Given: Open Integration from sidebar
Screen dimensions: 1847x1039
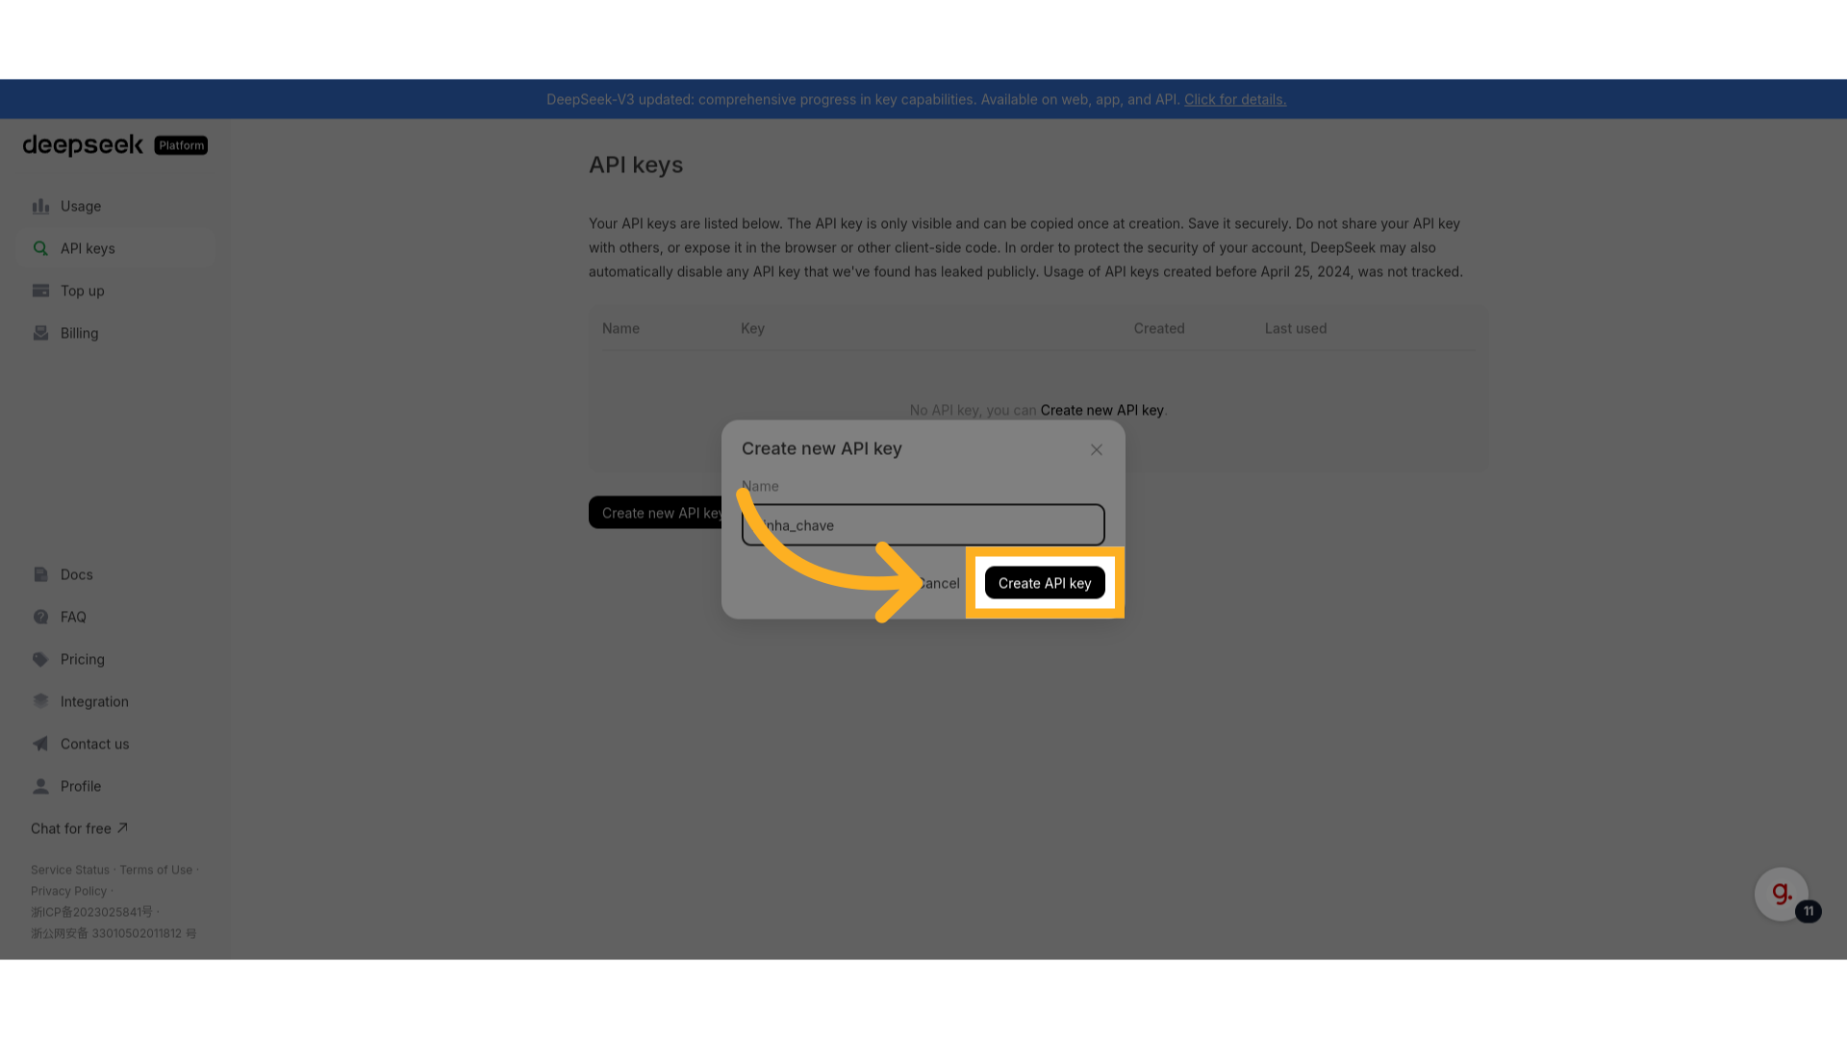Looking at the screenshot, I should point(114,701).
